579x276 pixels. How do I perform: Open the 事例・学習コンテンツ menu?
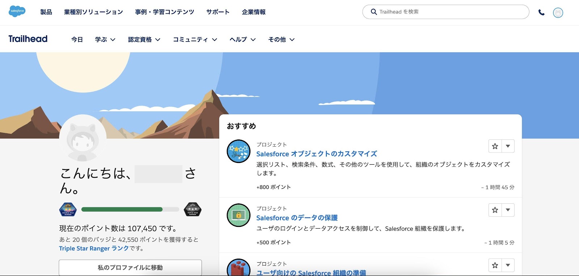[165, 12]
